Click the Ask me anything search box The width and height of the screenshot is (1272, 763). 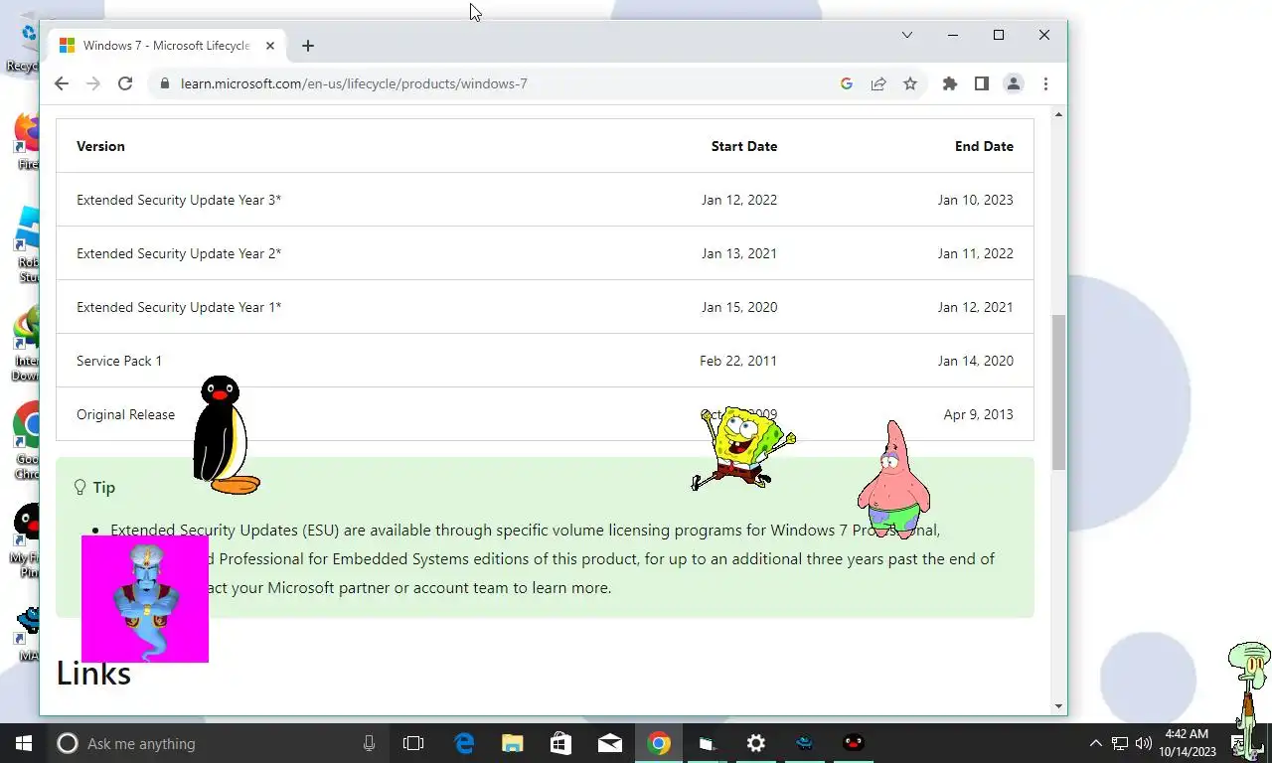(x=219, y=743)
